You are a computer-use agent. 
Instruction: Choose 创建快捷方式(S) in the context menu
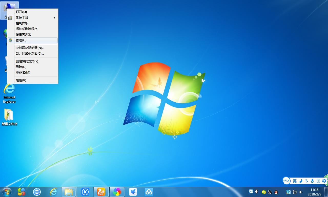33,61
